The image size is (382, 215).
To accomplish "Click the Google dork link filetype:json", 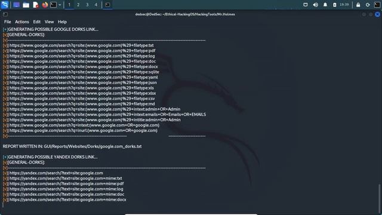I will (x=83, y=82).
